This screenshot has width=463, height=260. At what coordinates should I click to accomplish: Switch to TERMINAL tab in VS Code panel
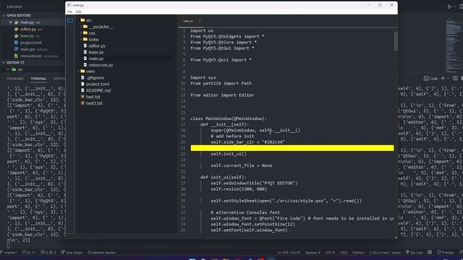[38, 79]
